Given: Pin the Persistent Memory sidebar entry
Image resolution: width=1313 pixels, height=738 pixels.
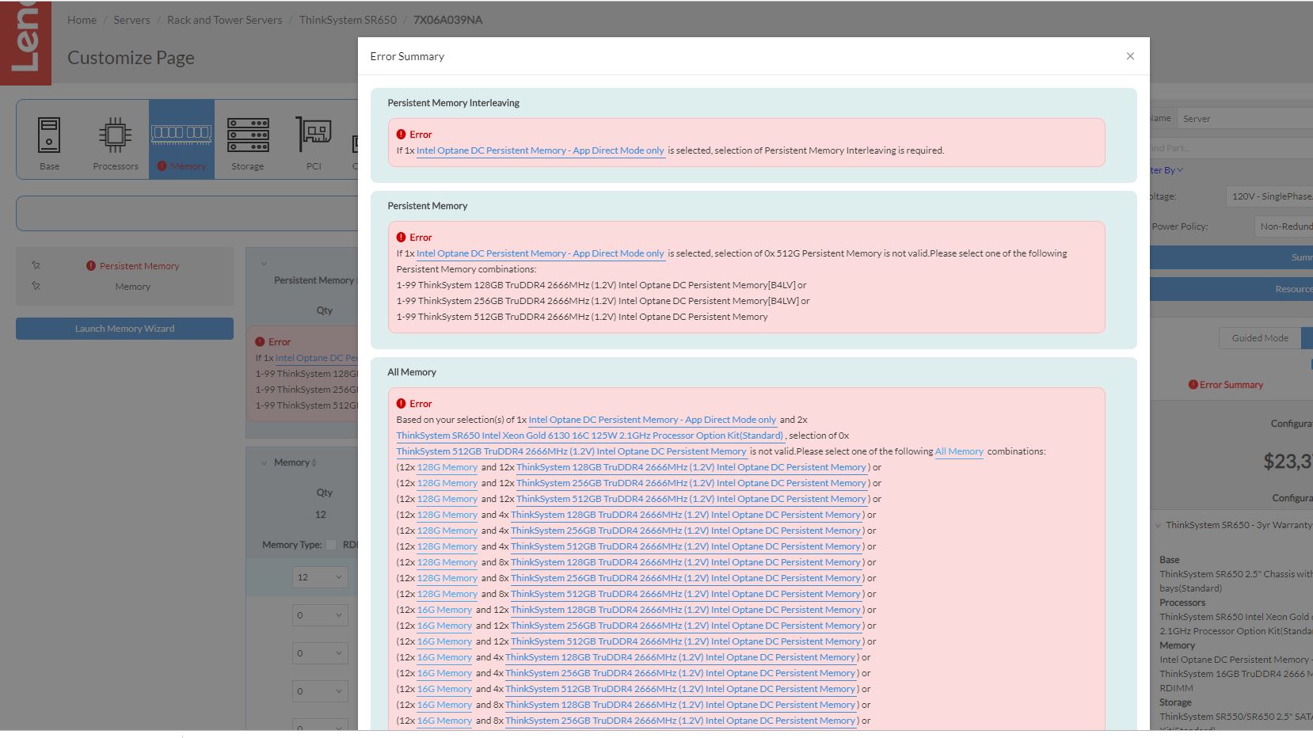Looking at the screenshot, I should [x=36, y=265].
